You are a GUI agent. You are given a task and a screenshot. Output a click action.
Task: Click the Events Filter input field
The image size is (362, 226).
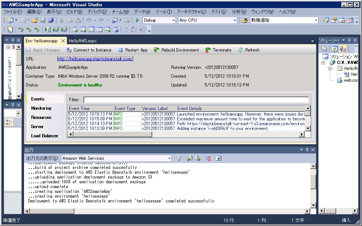pyautogui.click(x=196, y=100)
